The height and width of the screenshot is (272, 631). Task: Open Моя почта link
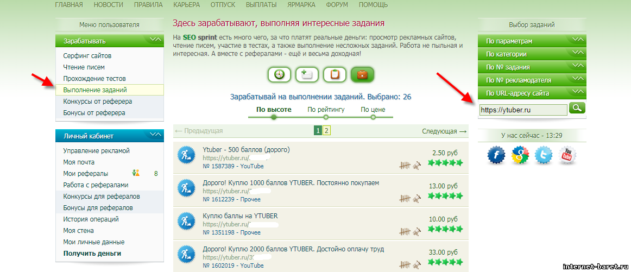79,162
